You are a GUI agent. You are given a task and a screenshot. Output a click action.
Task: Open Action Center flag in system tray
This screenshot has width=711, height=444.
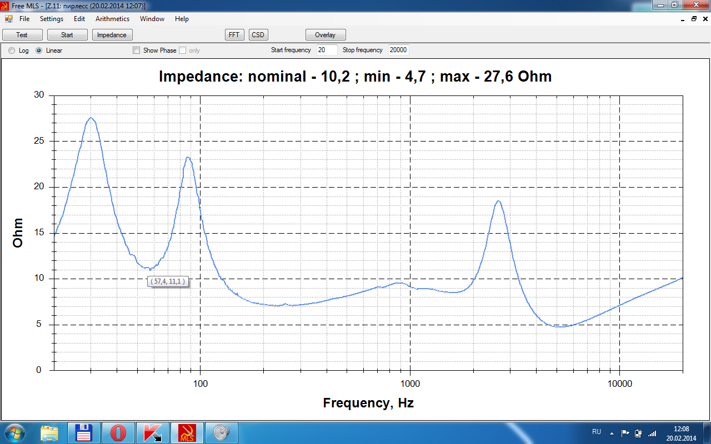pos(625,433)
